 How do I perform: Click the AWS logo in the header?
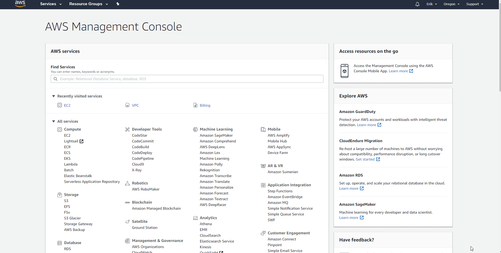(x=20, y=4)
